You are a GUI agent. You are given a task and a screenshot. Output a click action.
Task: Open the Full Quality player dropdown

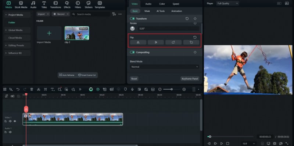point(227,3)
